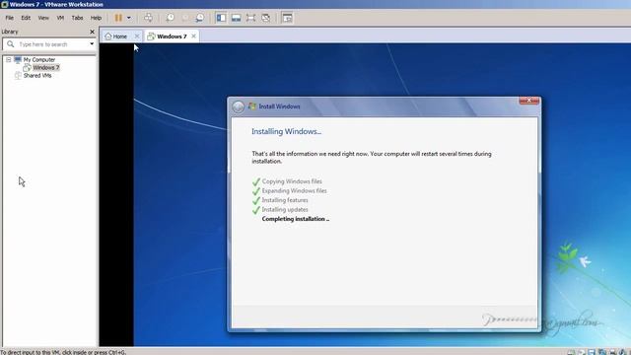Click the 'Completing installation' step

click(296, 219)
